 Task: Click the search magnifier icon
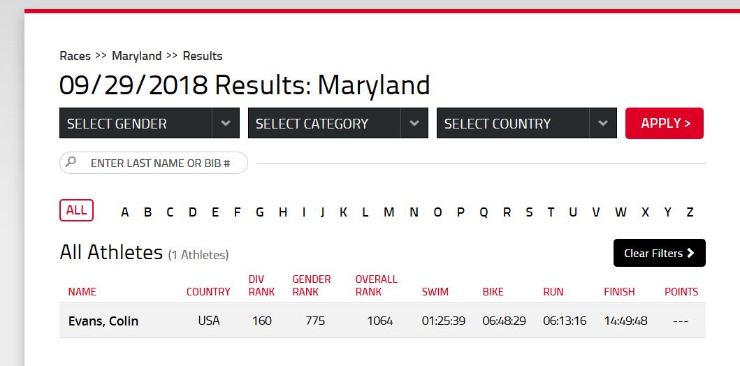point(71,162)
